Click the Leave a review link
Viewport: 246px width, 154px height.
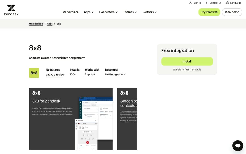click(x=55, y=75)
